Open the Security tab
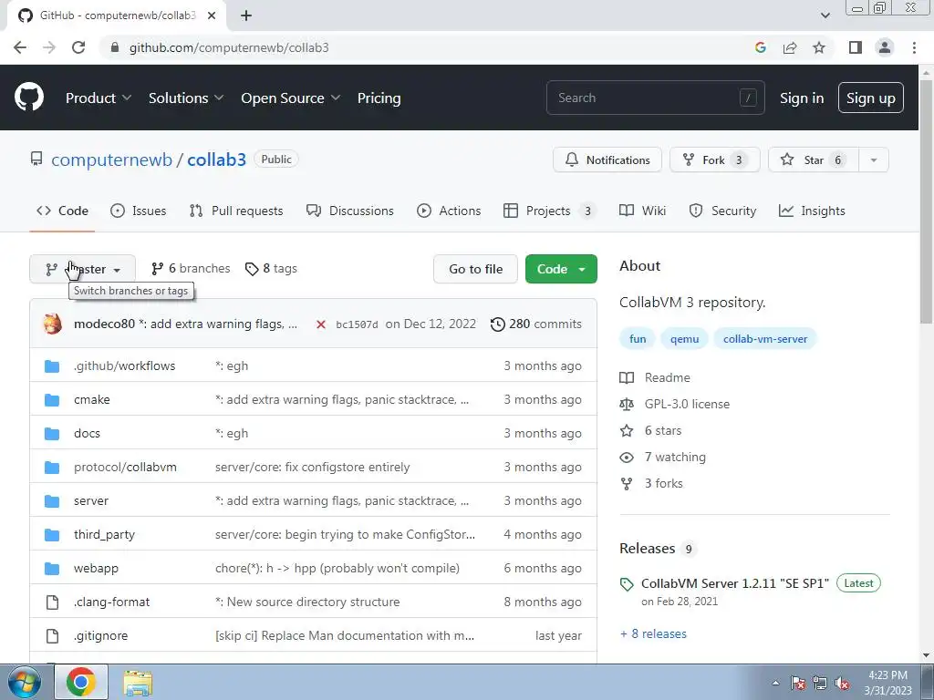 pos(722,211)
